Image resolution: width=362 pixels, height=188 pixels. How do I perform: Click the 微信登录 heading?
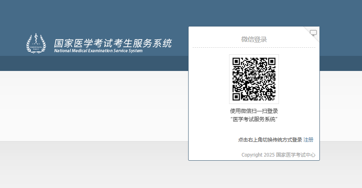pos(254,39)
